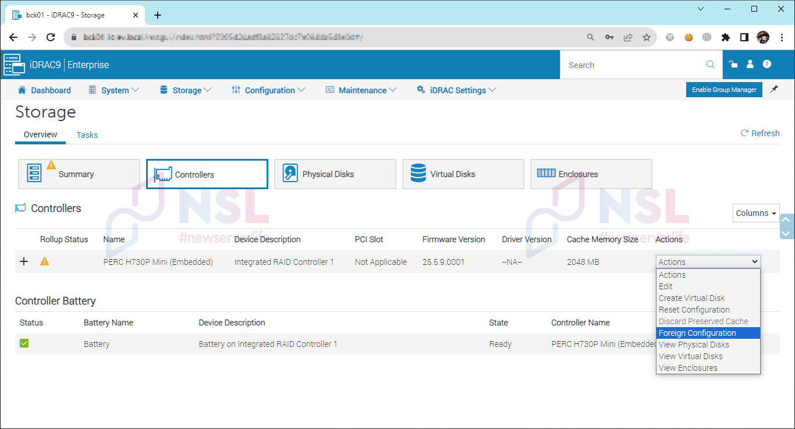Click the zoom magnifier icon in address bar
This screenshot has width=795, height=429.
tap(590, 37)
